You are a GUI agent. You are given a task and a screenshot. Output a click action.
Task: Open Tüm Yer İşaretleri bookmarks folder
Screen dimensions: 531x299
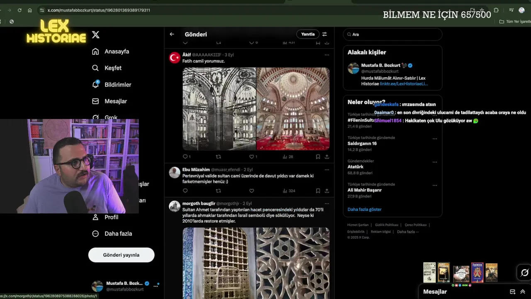[515, 22]
